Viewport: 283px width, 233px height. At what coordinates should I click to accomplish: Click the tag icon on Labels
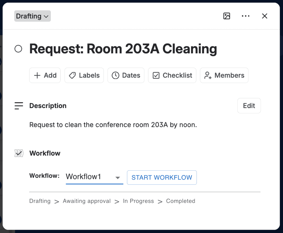click(72, 75)
